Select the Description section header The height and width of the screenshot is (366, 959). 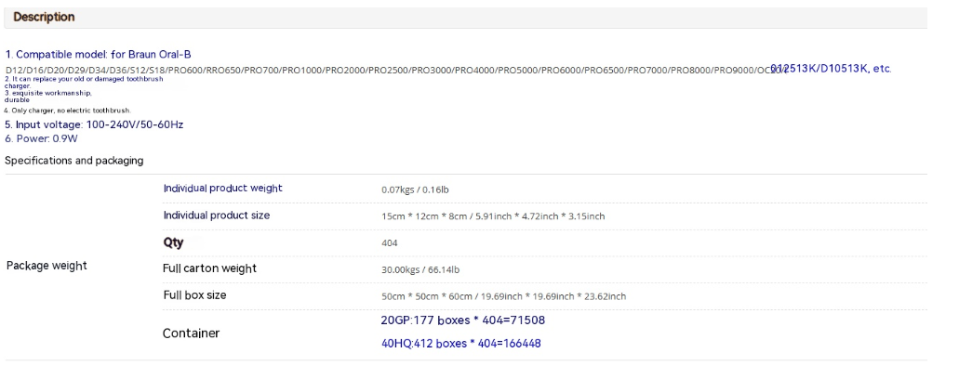(465, 18)
